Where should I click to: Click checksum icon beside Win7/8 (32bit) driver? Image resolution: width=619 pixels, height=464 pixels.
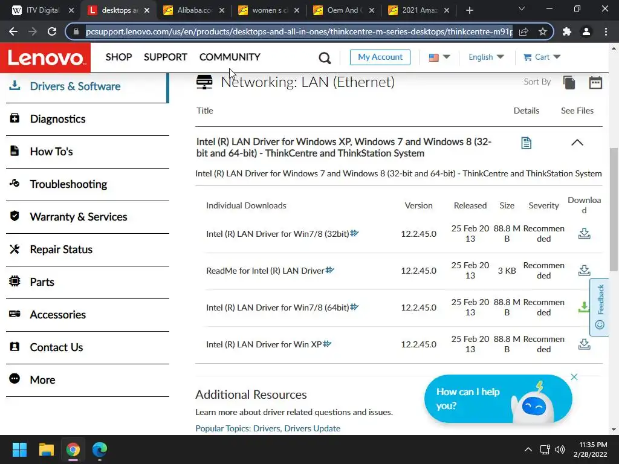(x=354, y=233)
